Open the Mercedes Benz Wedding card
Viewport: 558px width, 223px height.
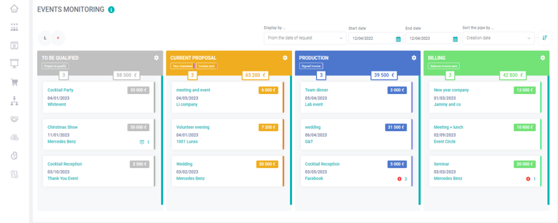(228, 171)
